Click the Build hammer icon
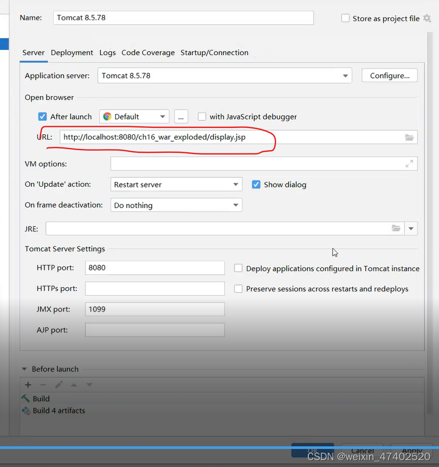The height and width of the screenshot is (467, 439). [x=25, y=399]
